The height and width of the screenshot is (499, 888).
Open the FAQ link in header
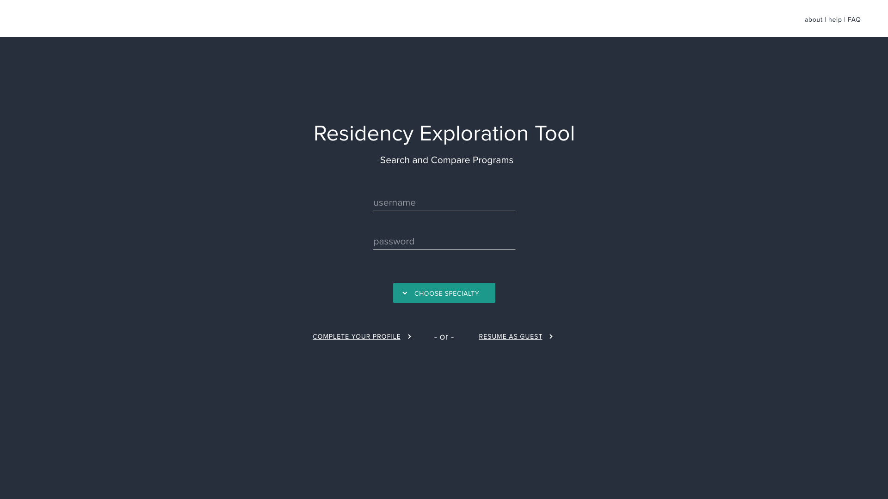854,20
